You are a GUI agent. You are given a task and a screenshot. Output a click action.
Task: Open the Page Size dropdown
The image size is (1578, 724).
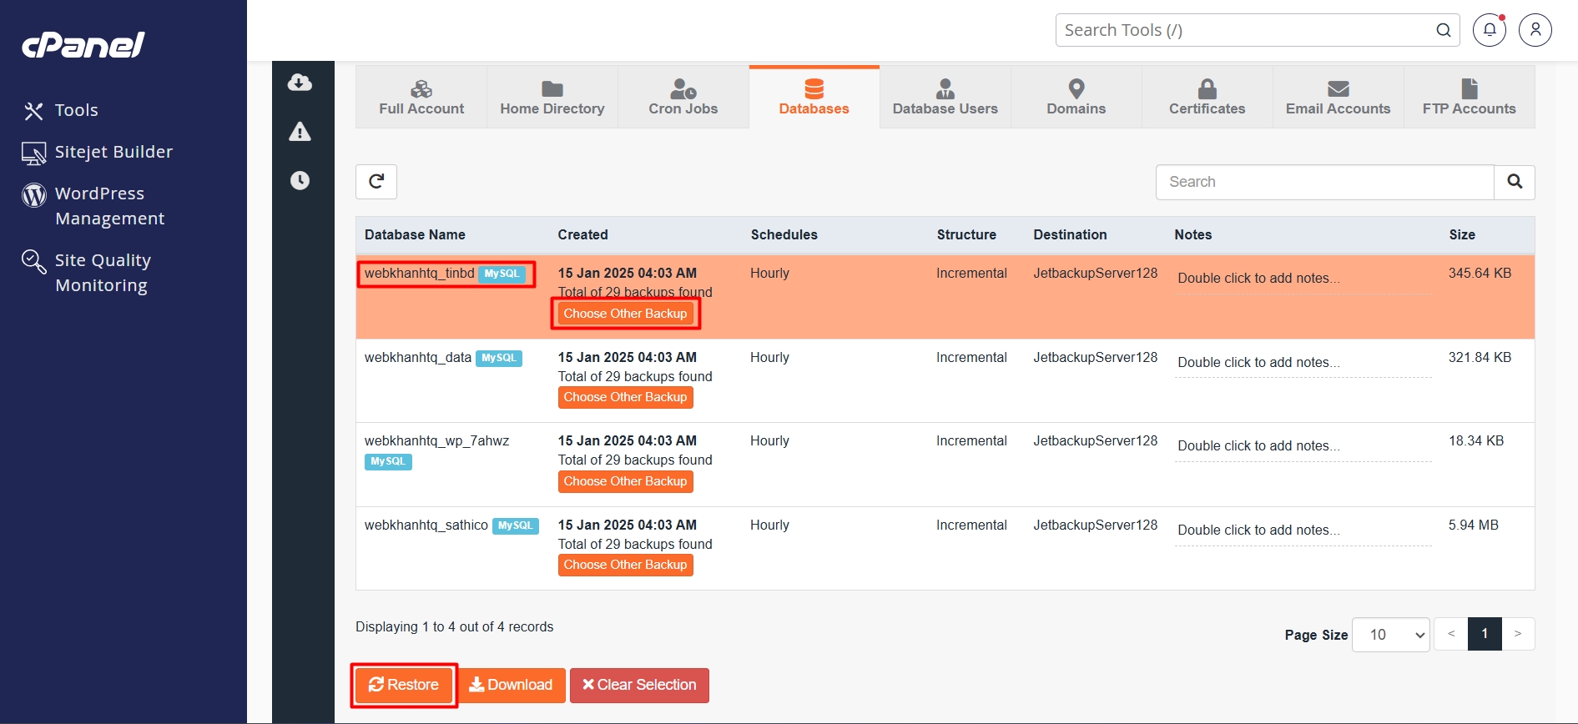pyautogui.click(x=1390, y=635)
